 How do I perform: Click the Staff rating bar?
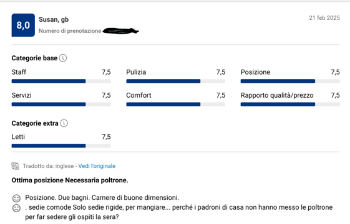[x=61, y=81]
